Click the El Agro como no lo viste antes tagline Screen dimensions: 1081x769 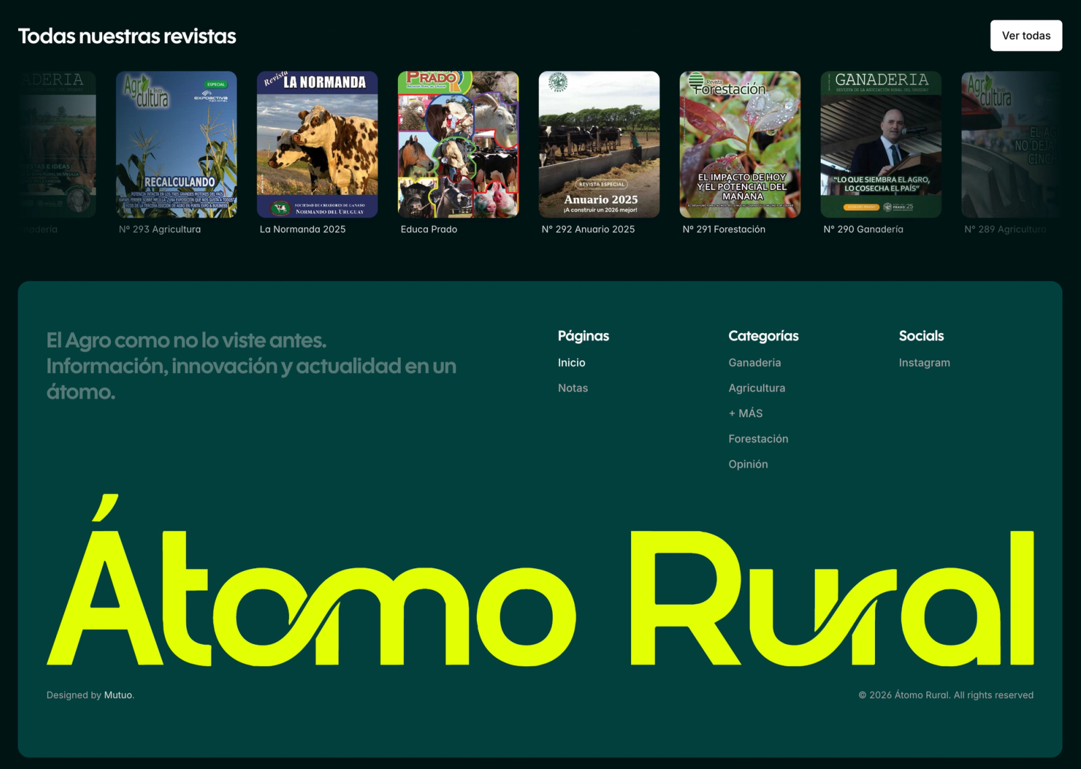coord(251,366)
